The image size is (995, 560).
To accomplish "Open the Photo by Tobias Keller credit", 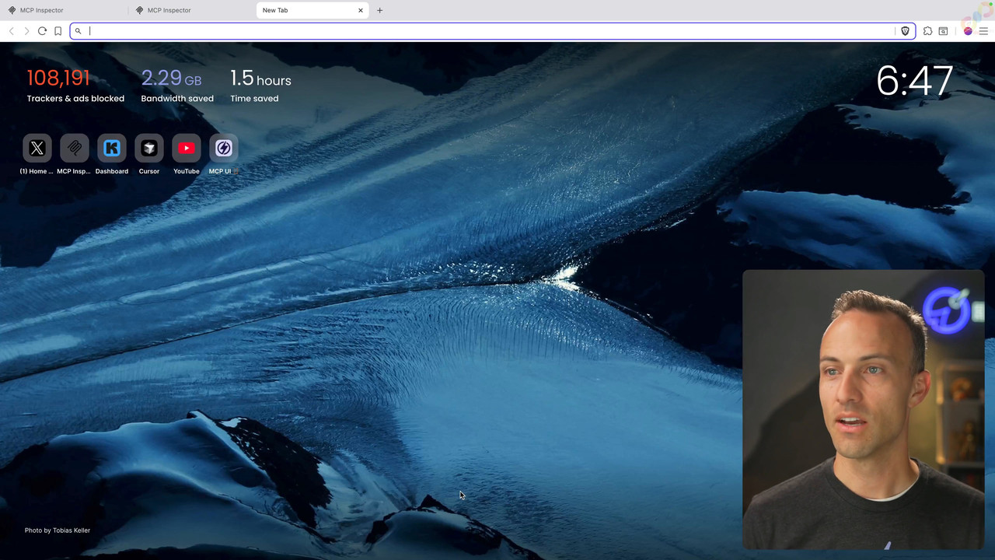I will point(58,530).
